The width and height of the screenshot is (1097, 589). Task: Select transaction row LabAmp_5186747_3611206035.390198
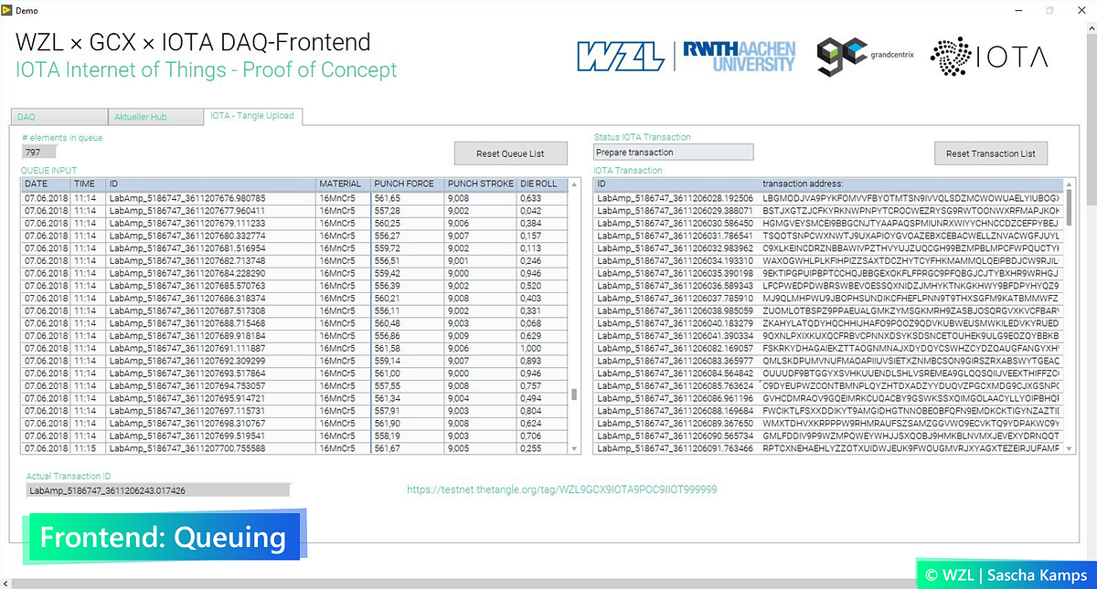click(827, 272)
